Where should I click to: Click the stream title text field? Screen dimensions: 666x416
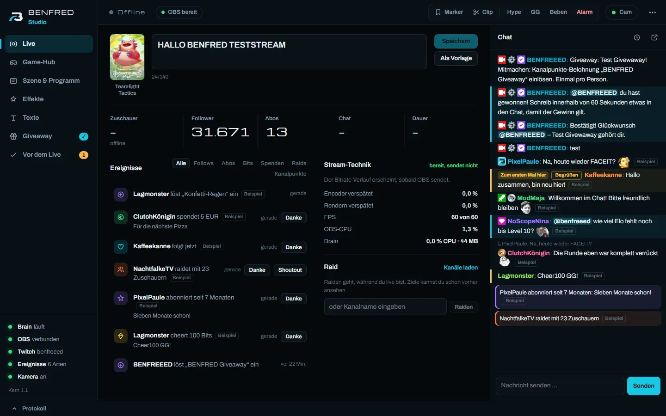pos(289,52)
